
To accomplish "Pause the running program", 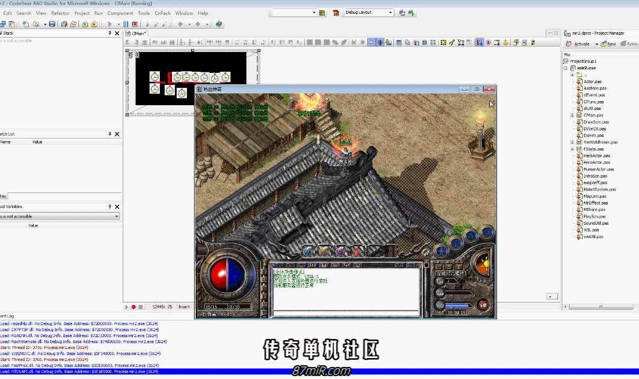I will tap(126, 25).
